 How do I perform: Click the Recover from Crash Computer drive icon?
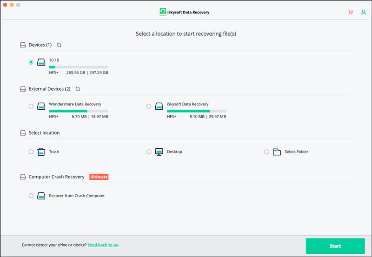point(41,196)
